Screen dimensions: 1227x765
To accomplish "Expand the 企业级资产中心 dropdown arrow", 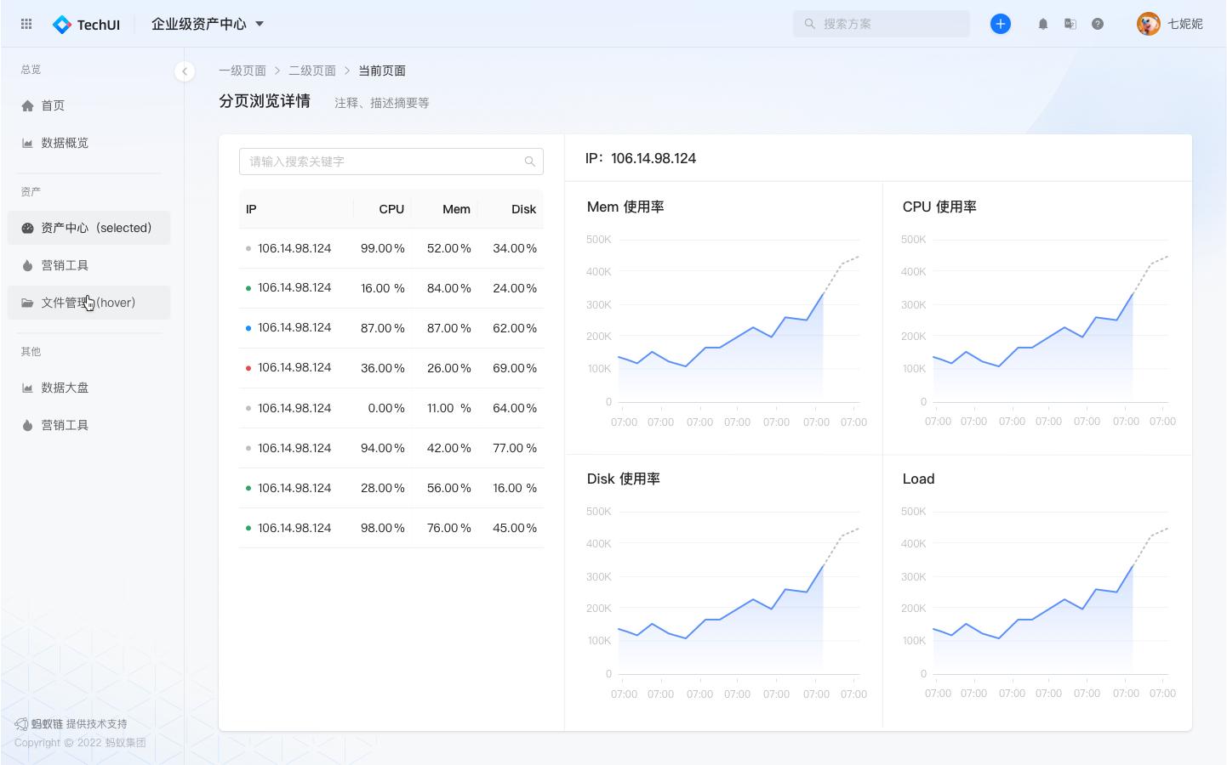I will tap(260, 24).
